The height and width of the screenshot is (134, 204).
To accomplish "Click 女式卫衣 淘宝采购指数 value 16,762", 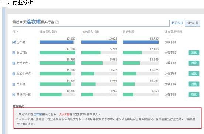I will point(71,60).
